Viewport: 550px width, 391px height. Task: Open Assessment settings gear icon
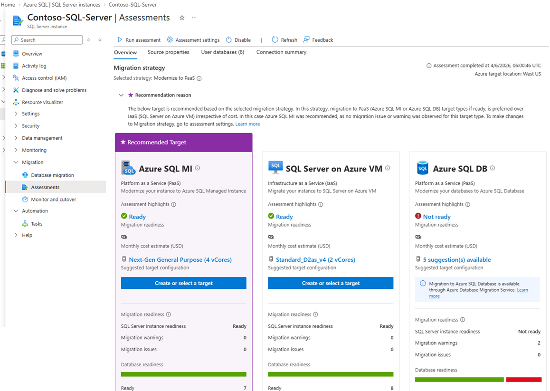pos(170,40)
